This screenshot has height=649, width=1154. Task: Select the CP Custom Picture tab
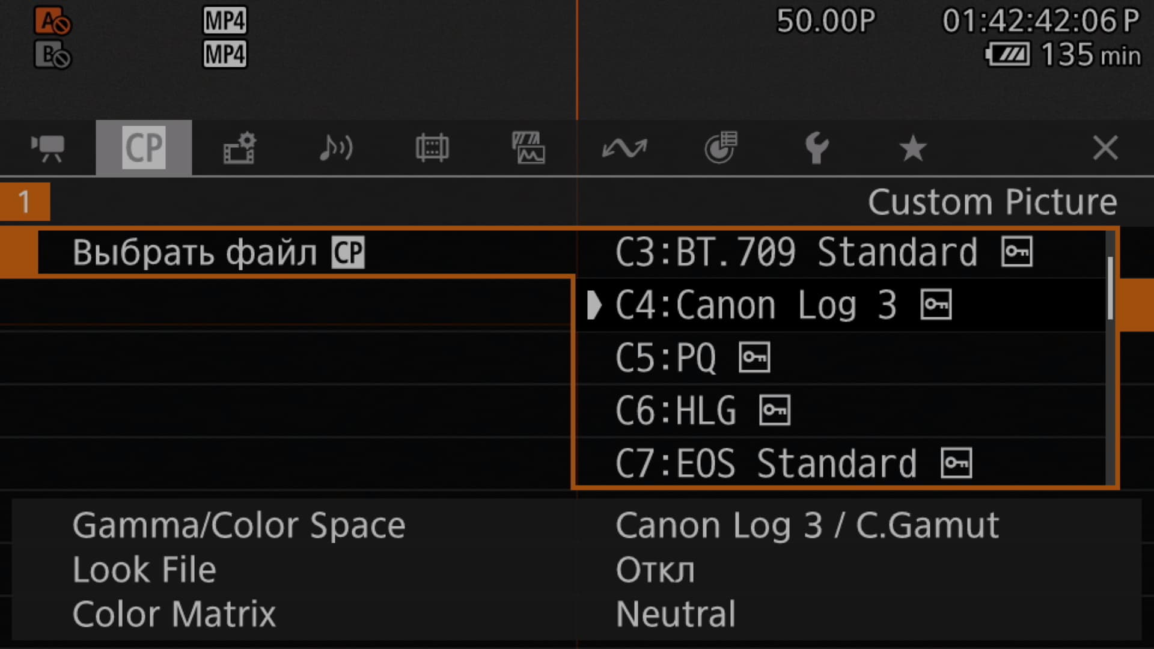click(x=144, y=148)
